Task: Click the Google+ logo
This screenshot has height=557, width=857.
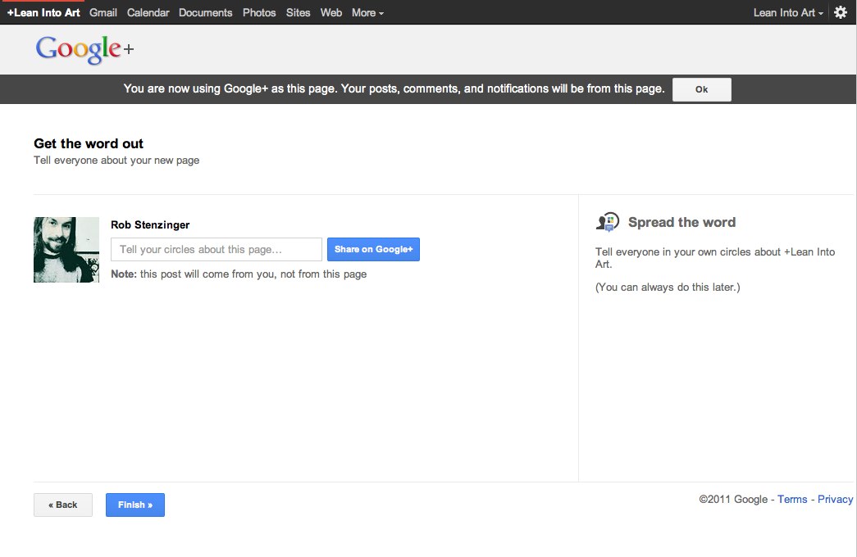Action: point(84,49)
